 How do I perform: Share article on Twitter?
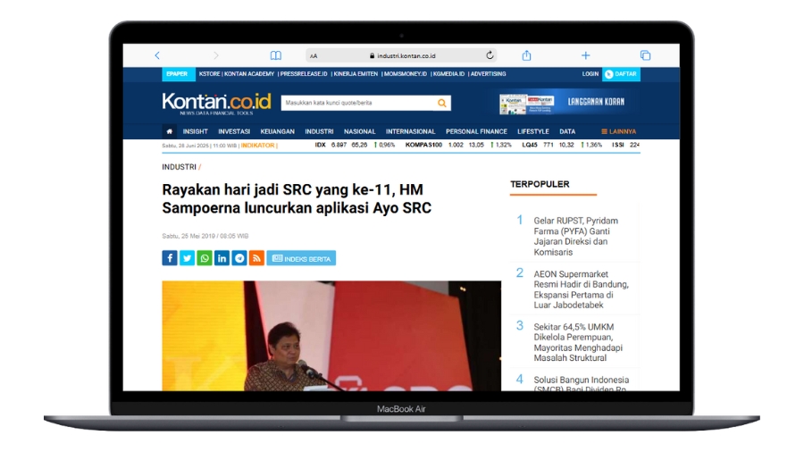188,258
